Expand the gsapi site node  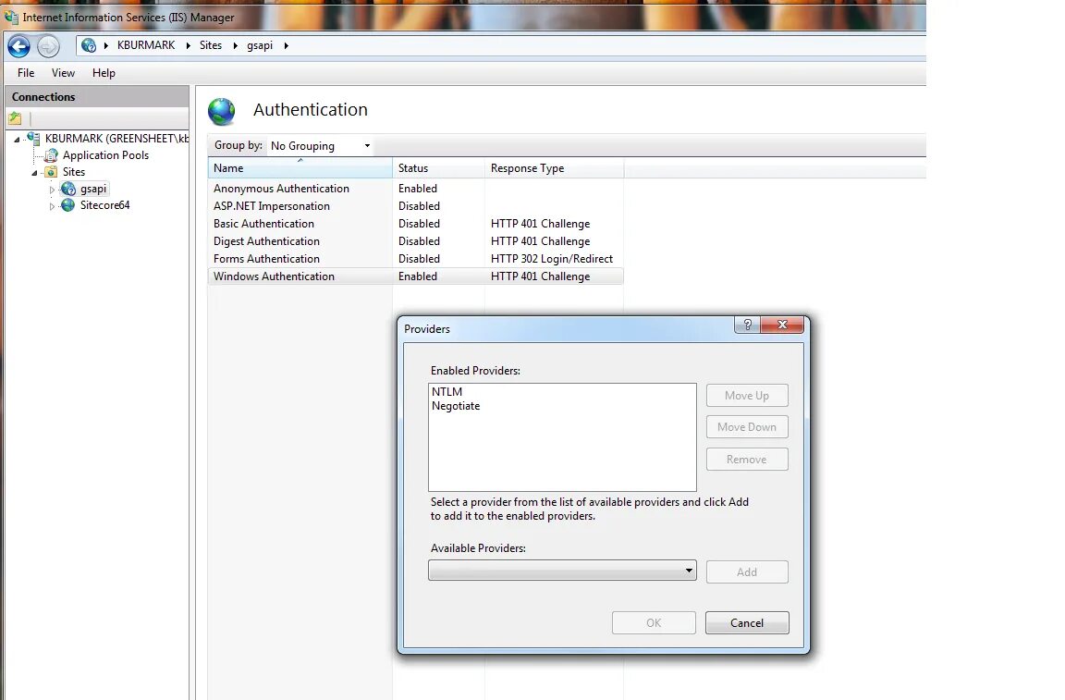point(52,190)
